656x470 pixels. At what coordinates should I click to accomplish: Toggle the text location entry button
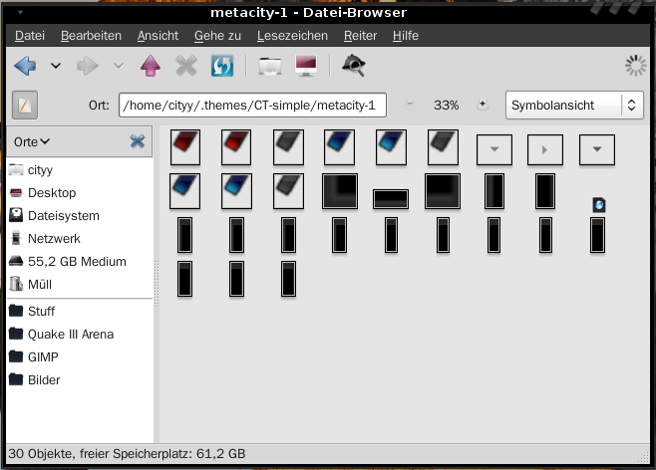point(25,105)
